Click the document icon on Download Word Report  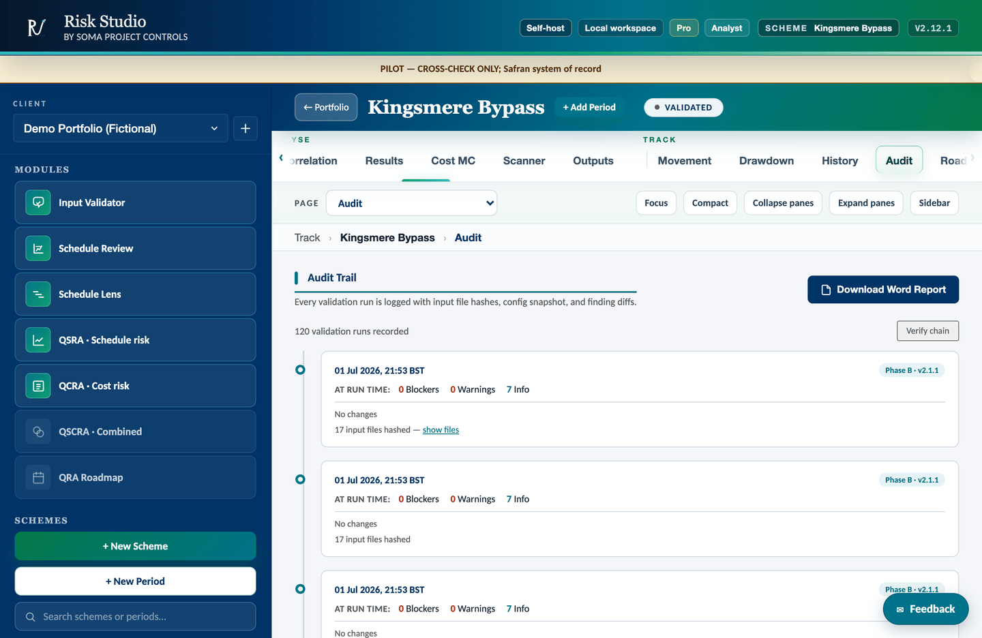(x=826, y=290)
